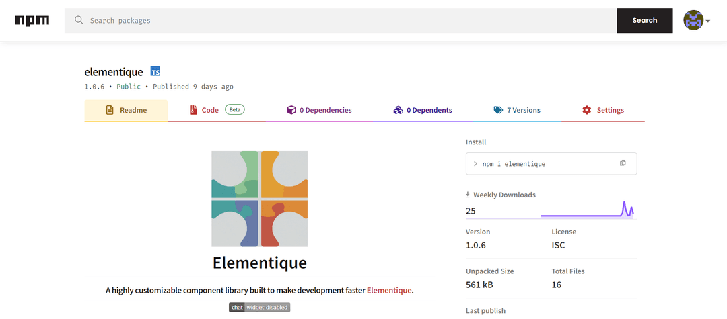Image resolution: width=727 pixels, height=319 pixels.
Task: Click the black Search button
Action: [x=644, y=20]
